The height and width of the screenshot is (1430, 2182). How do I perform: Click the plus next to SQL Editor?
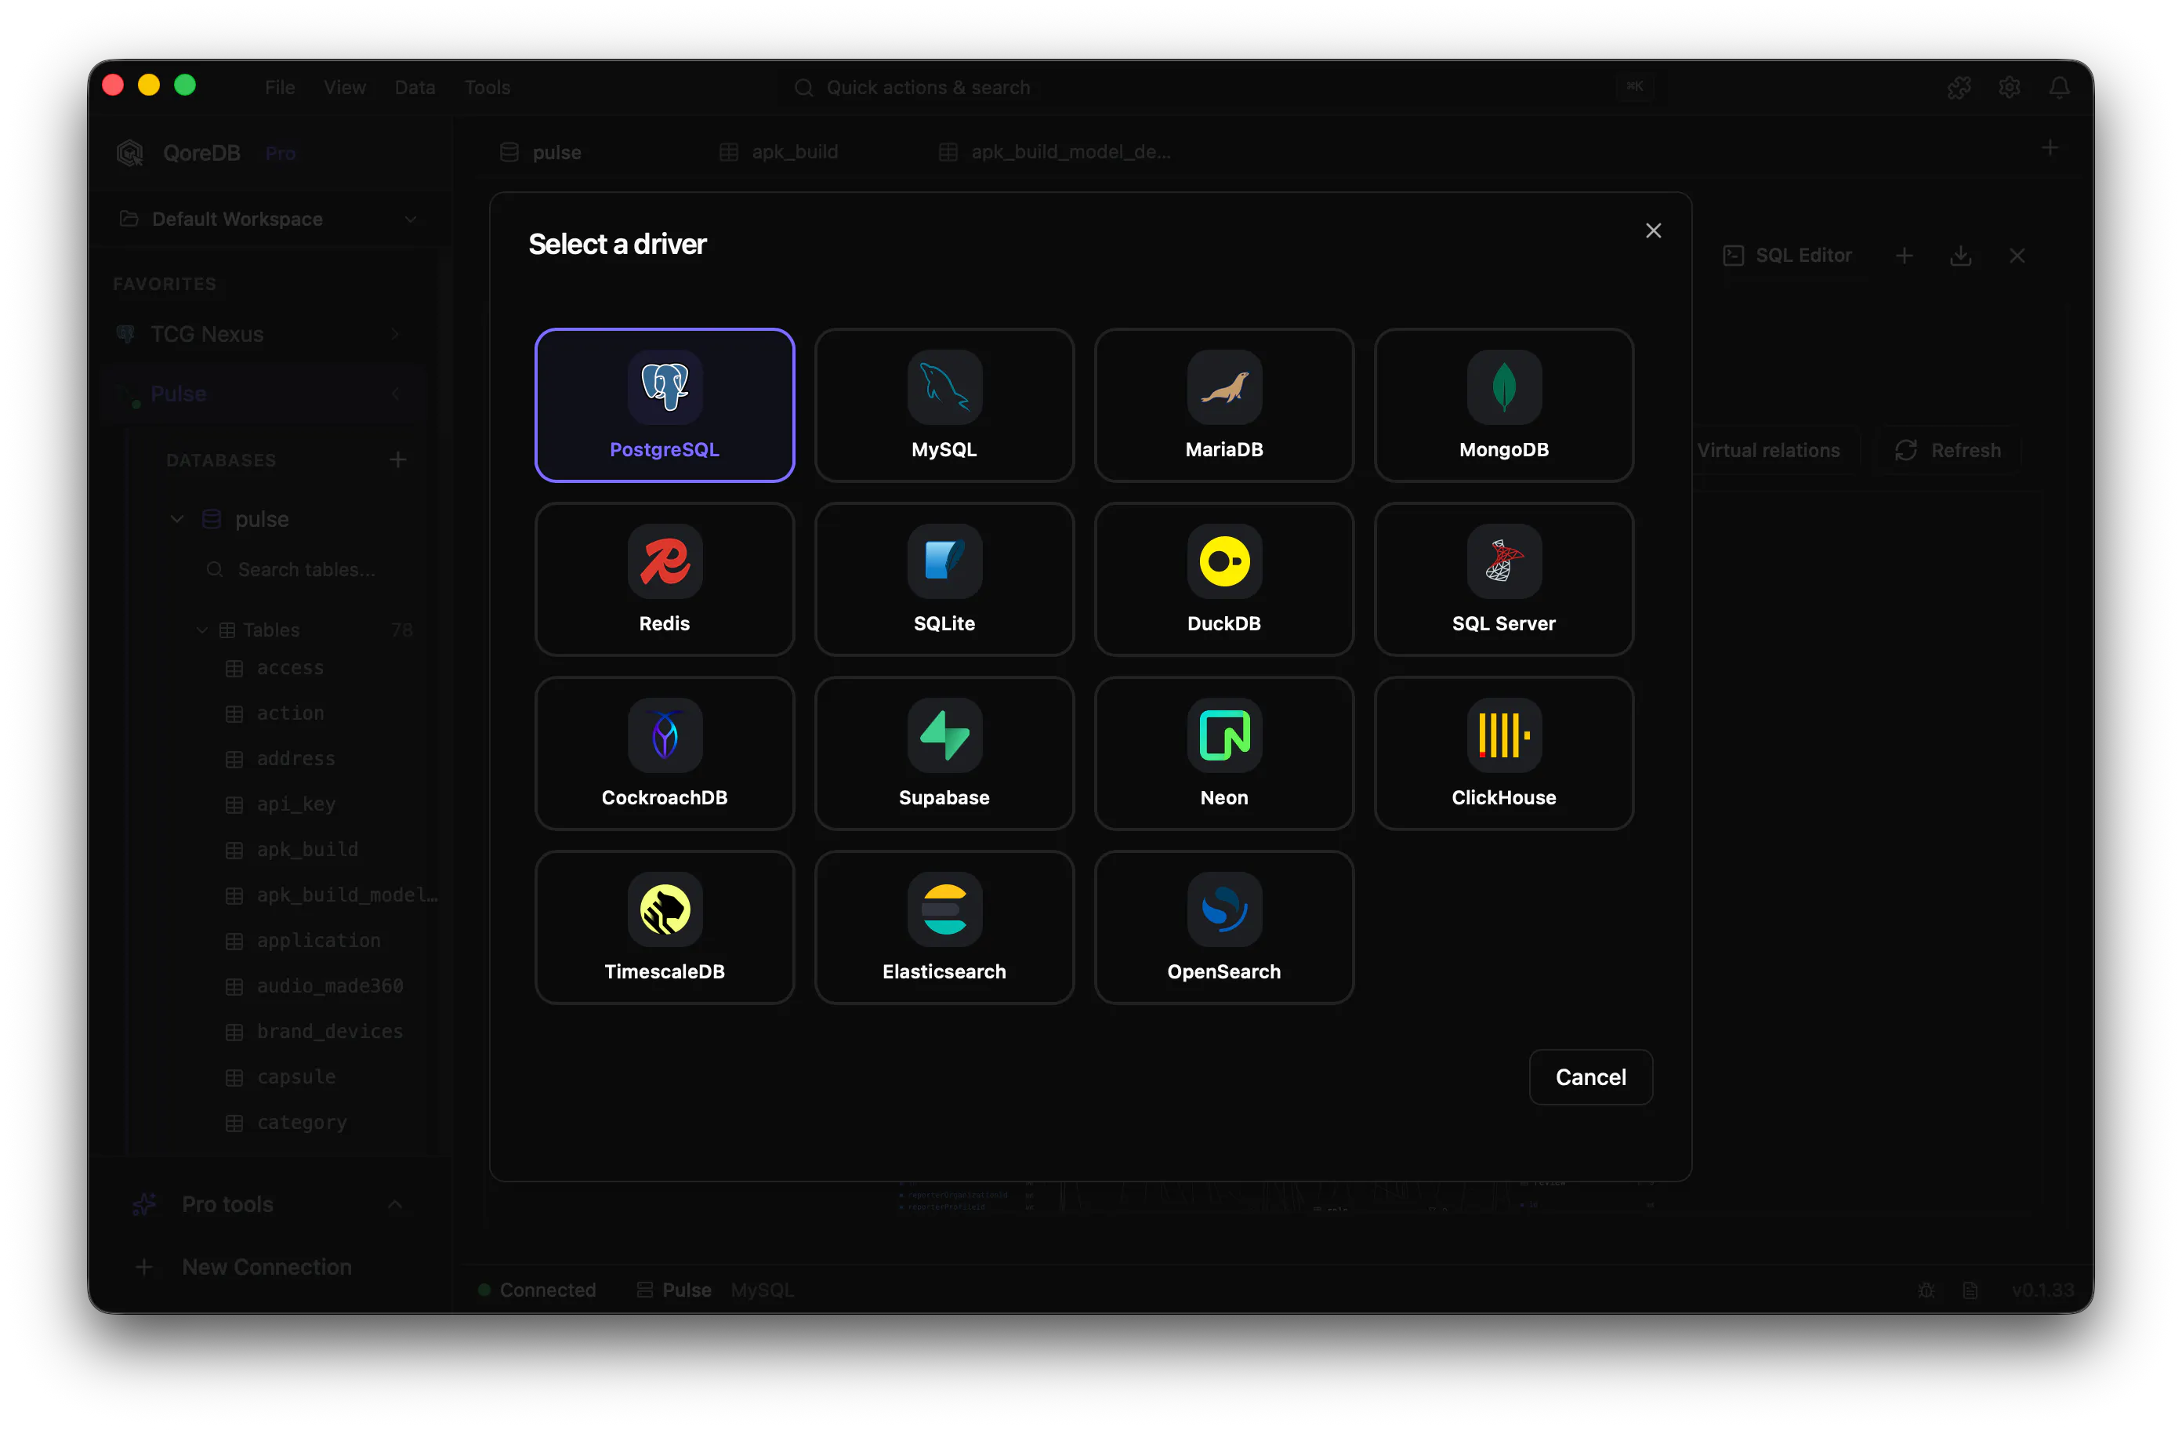click(1903, 256)
